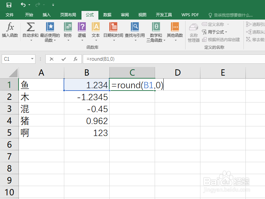Click cell A2 containing 木
The image size is (265, 199).
pyautogui.click(x=41, y=97)
